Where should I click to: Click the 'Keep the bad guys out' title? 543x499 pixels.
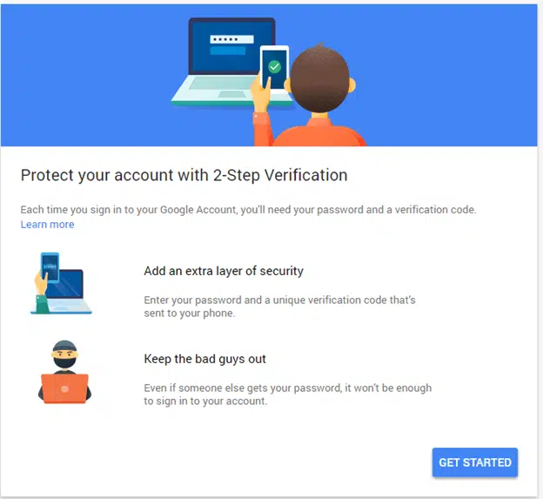(x=204, y=359)
